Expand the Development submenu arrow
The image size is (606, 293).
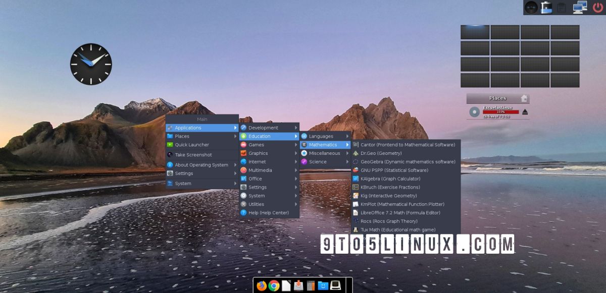(296, 128)
